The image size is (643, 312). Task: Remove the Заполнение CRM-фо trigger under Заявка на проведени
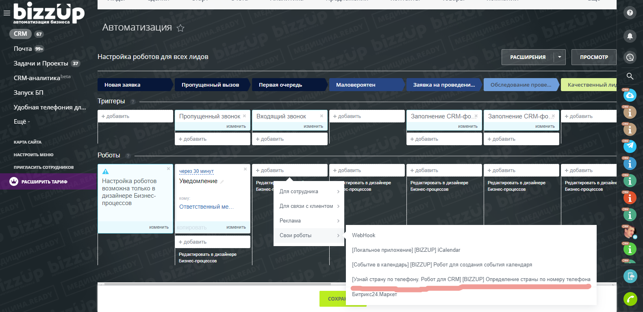coord(476,116)
